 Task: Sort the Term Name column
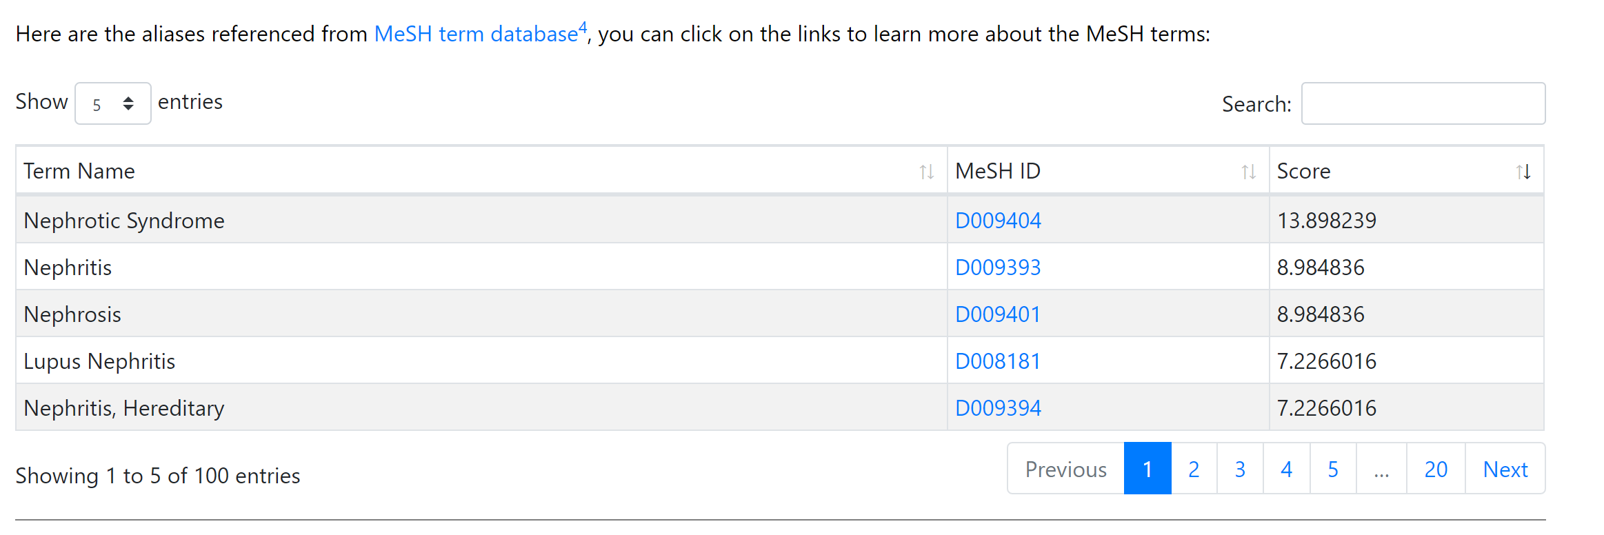pyautogui.click(x=927, y=172)
